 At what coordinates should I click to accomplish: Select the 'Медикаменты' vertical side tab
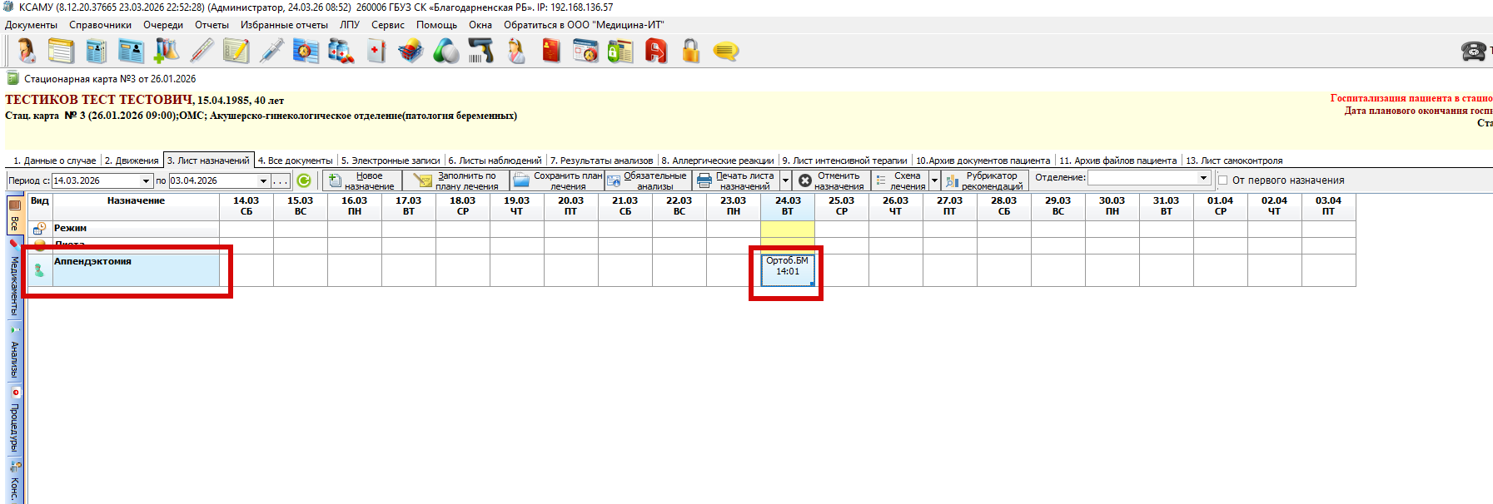tap(14, 283)
